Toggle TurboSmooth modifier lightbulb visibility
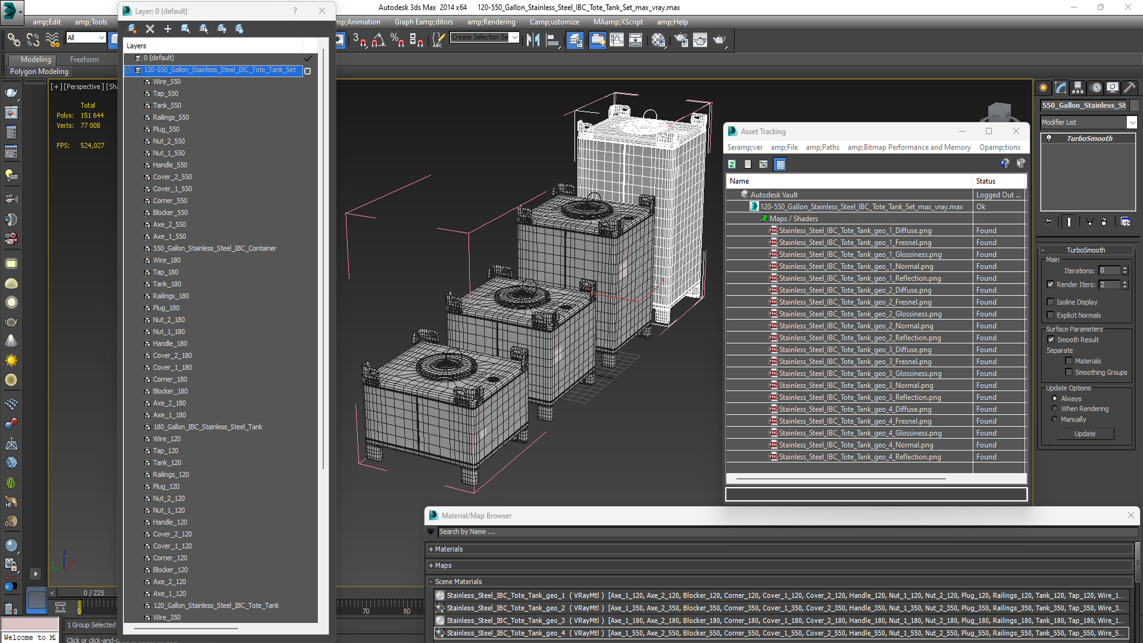The image size is (1143, 643). coord(1049,138)
